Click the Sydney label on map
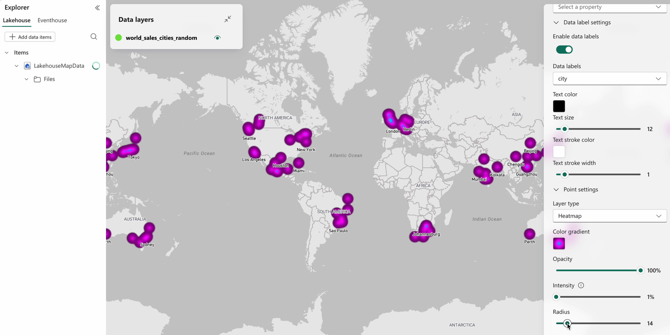This screenshot has width=670, height=335. (147, 245)
